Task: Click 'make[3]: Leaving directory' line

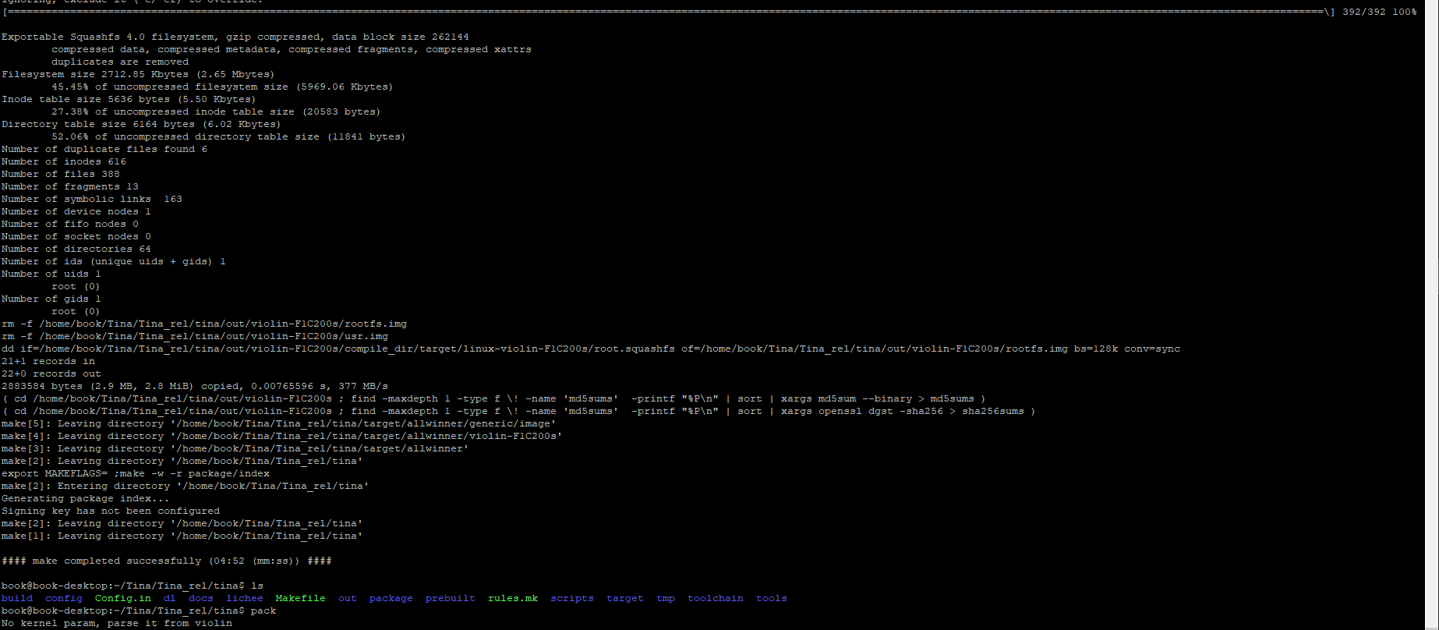Action: 235,448
